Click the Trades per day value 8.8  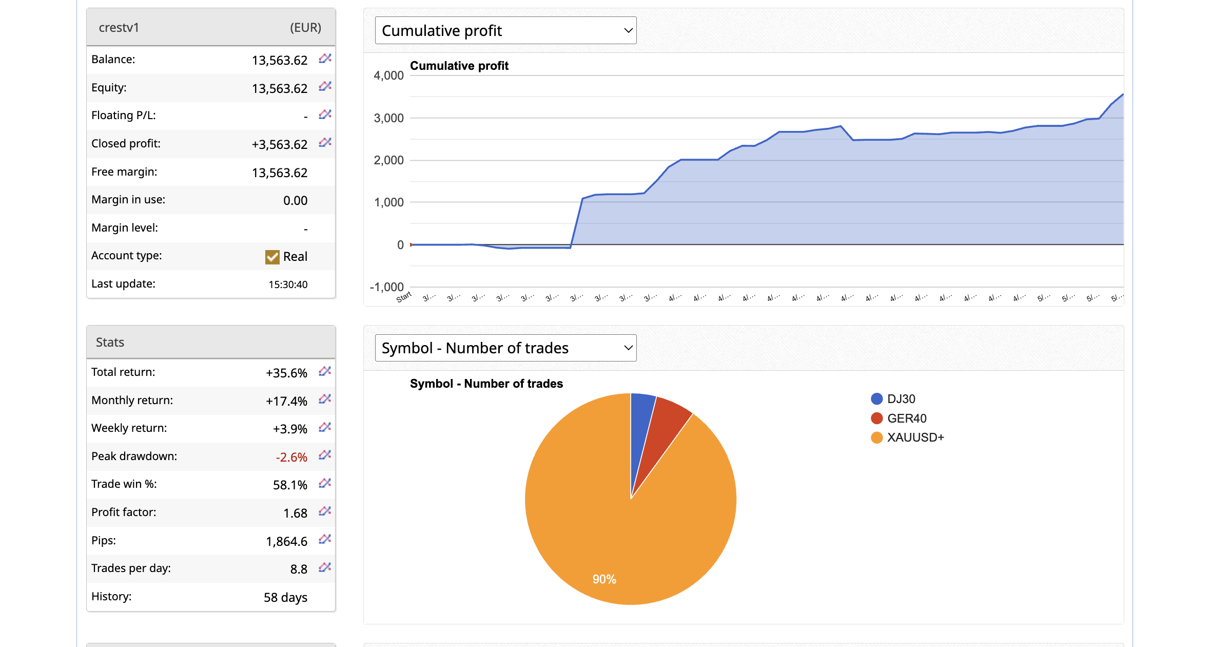(299, 569)
